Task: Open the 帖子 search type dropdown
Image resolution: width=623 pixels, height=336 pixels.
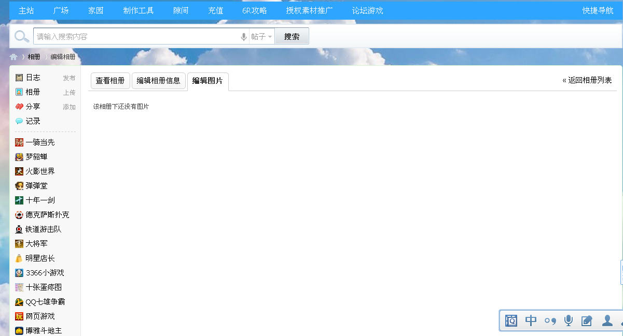Action: click(261, 37)
